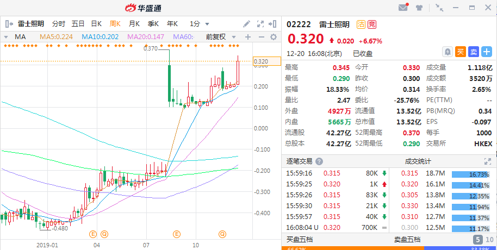Click the -0.480 low annotation on chart
The height and width of the screenshot is (250, 497).
pos(60,228)
